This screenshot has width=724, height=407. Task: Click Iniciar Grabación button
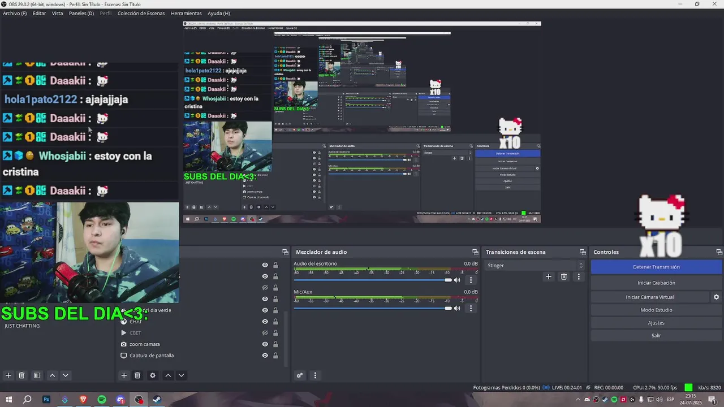(656, 283)
